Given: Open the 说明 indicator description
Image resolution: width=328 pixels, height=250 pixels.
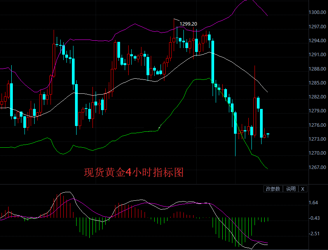Looking at the screenshot, I should pyautogui.click(x=291, y=189).
